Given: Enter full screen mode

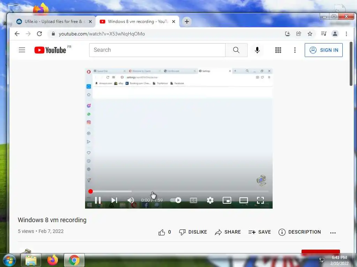Looking at the screenshot, I should tap(260, 200).
